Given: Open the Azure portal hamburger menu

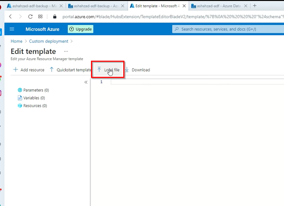Looking at the screenshot, I should (12, 29).
